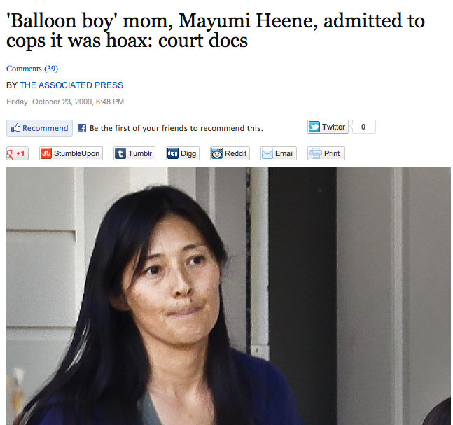The image size is (453, 425).
Task: Click the Twitter bird icon
Action: tap(314, 127)
